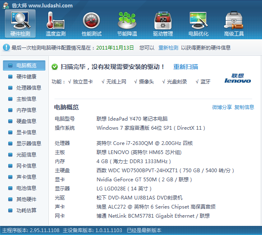
Task: Click the 扫描完毕 scan finished message
Action: 112,67
